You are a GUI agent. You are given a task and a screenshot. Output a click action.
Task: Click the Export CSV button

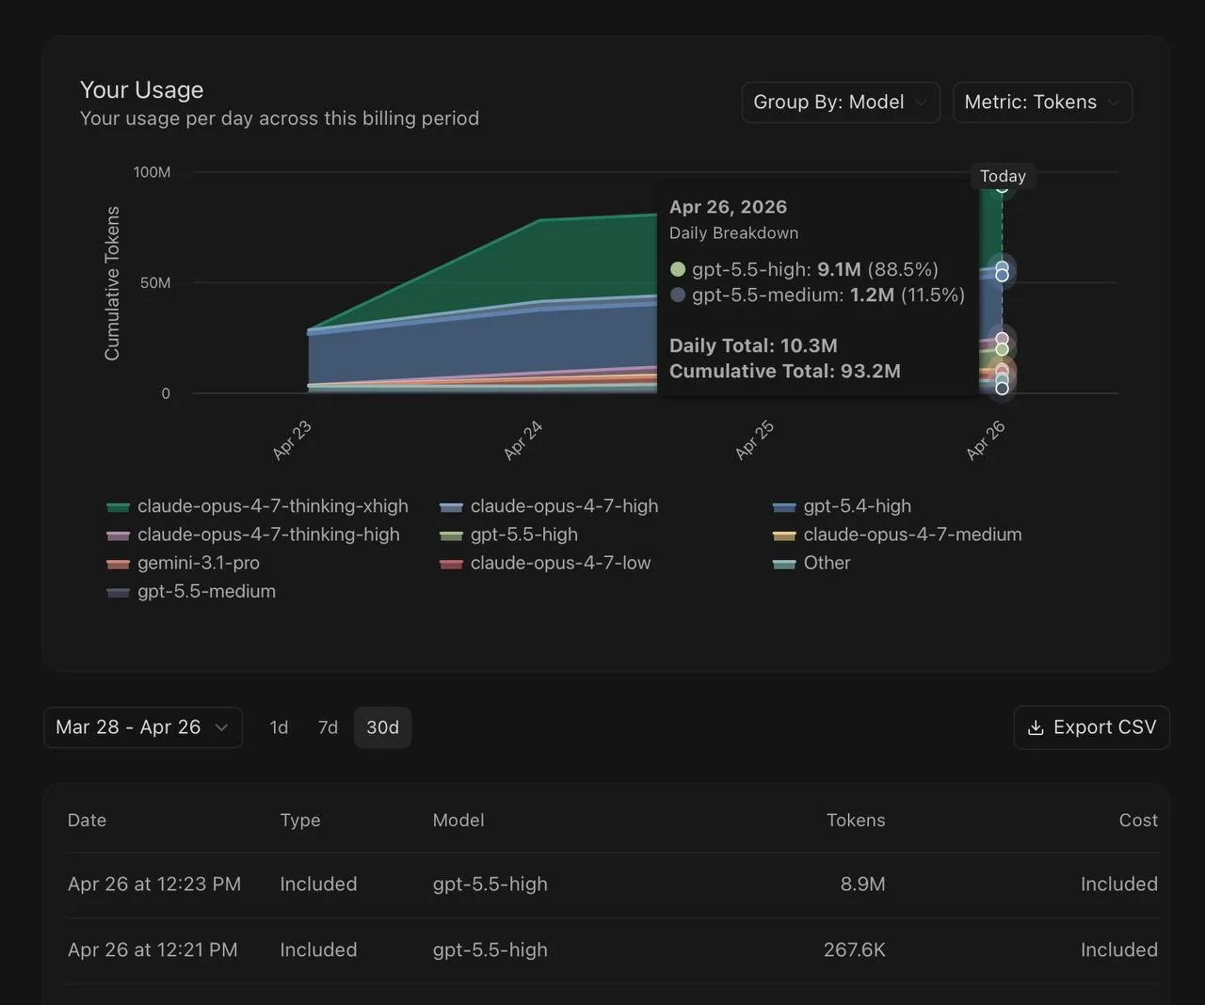(x=1092, y=727)
